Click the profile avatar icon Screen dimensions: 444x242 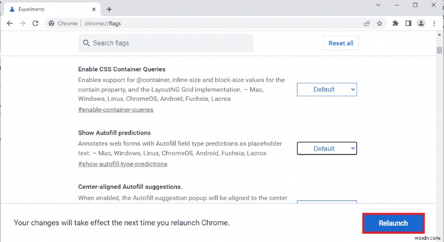click(421, 23)
